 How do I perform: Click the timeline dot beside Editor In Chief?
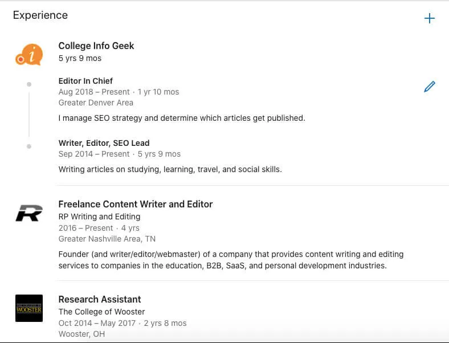click(x=29, y=84)
